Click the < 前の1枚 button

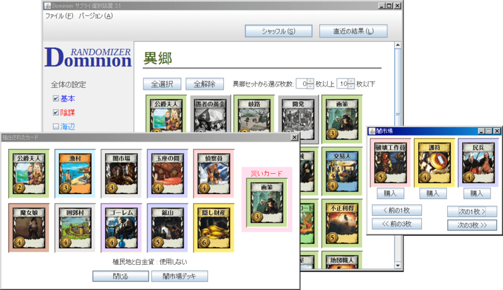[x=397, y=210]
